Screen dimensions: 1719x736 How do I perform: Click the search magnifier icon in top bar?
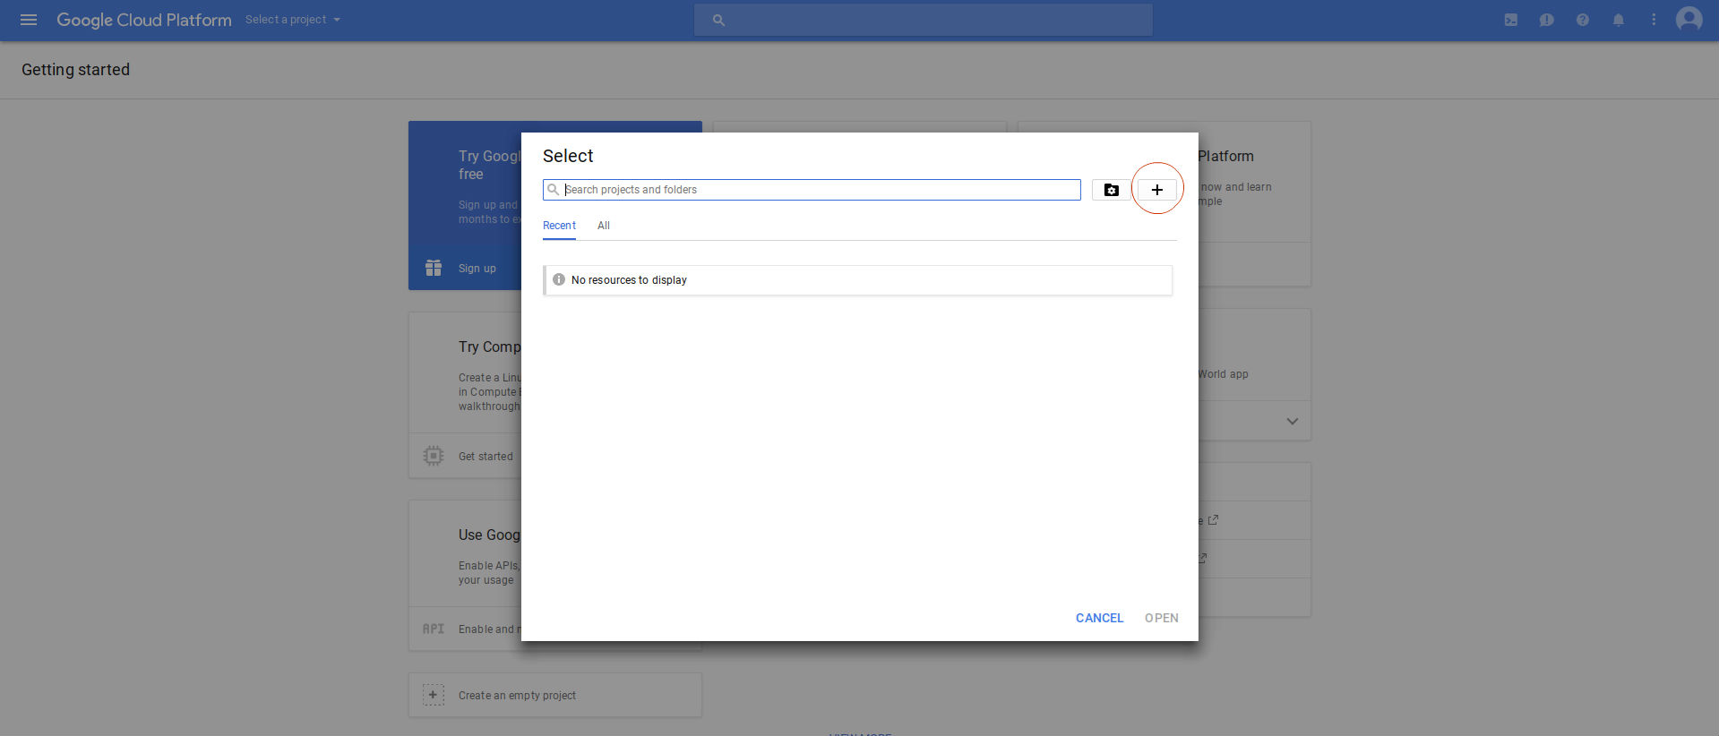[718, 20]
